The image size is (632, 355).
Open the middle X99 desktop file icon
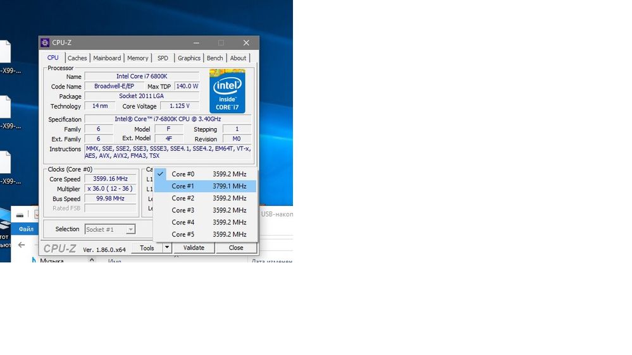click(x=5, y=107)
